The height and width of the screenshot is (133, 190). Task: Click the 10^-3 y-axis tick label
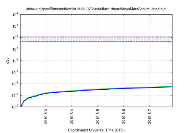[x=15, y=96]
